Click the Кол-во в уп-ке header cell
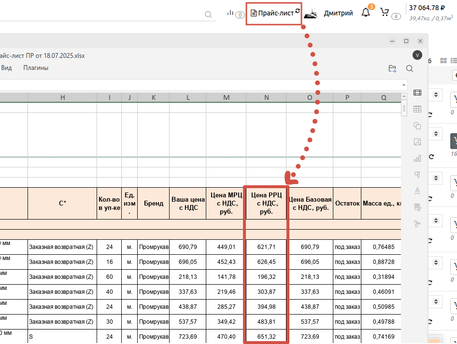Viewport: 457px width, 344px height. click(x=109, y=204)
